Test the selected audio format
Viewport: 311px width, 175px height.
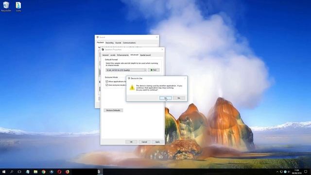pyautogui.click(x=154, y=70)
